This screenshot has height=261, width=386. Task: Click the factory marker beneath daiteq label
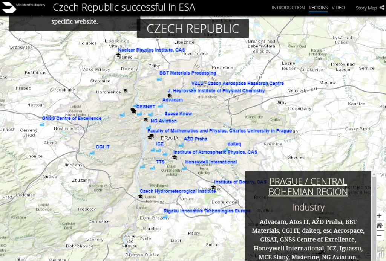tap(225, 149)
